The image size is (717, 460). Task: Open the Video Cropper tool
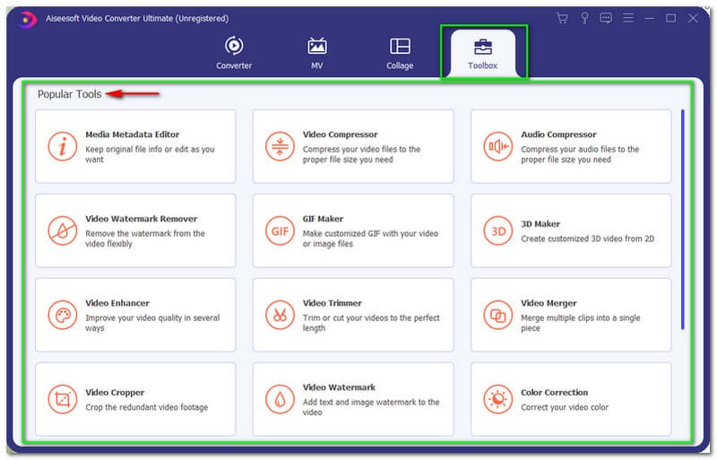(135, 399)
